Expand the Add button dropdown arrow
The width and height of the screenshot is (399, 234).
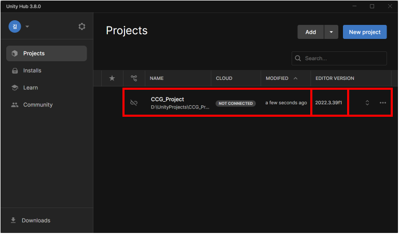click(331, 32)
